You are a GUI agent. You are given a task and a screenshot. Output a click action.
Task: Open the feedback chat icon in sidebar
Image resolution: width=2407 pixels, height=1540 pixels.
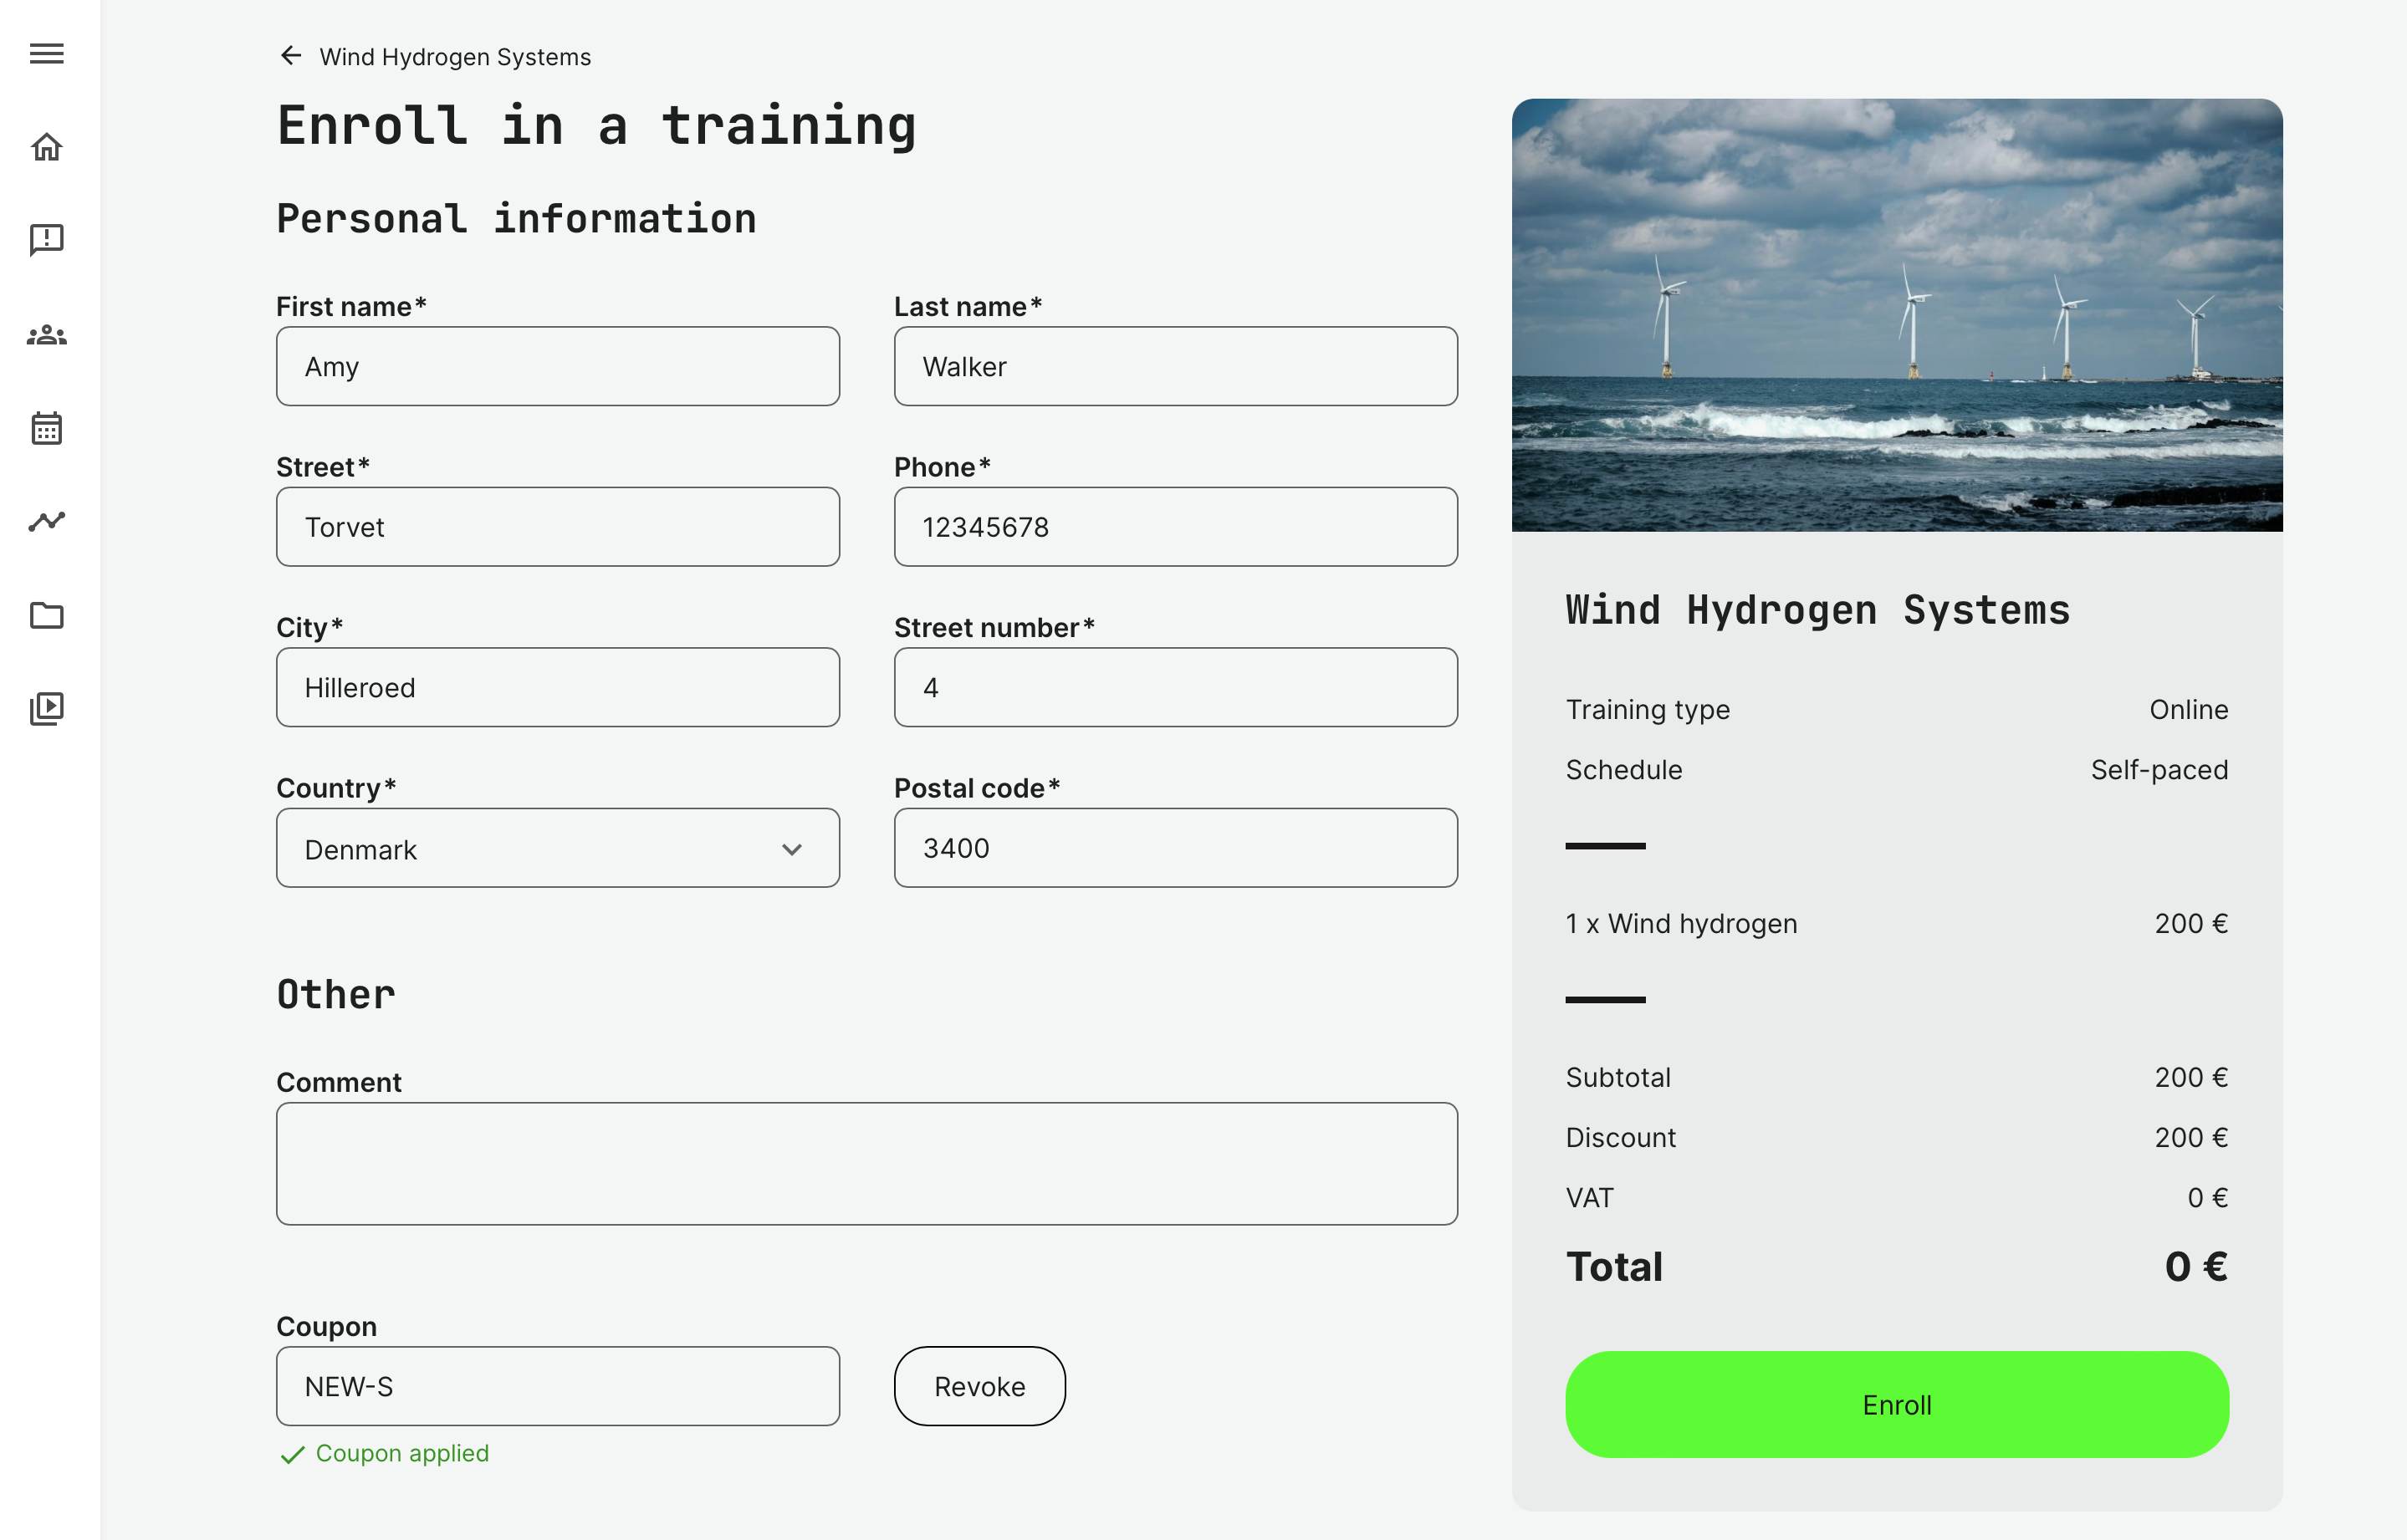46,240
